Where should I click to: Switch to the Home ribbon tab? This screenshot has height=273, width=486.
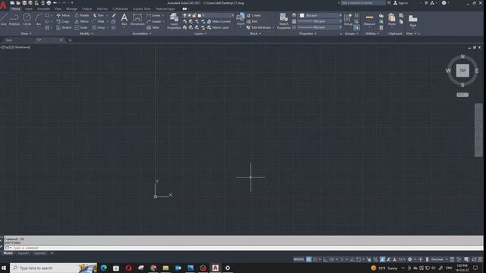(x=15, y=8)
